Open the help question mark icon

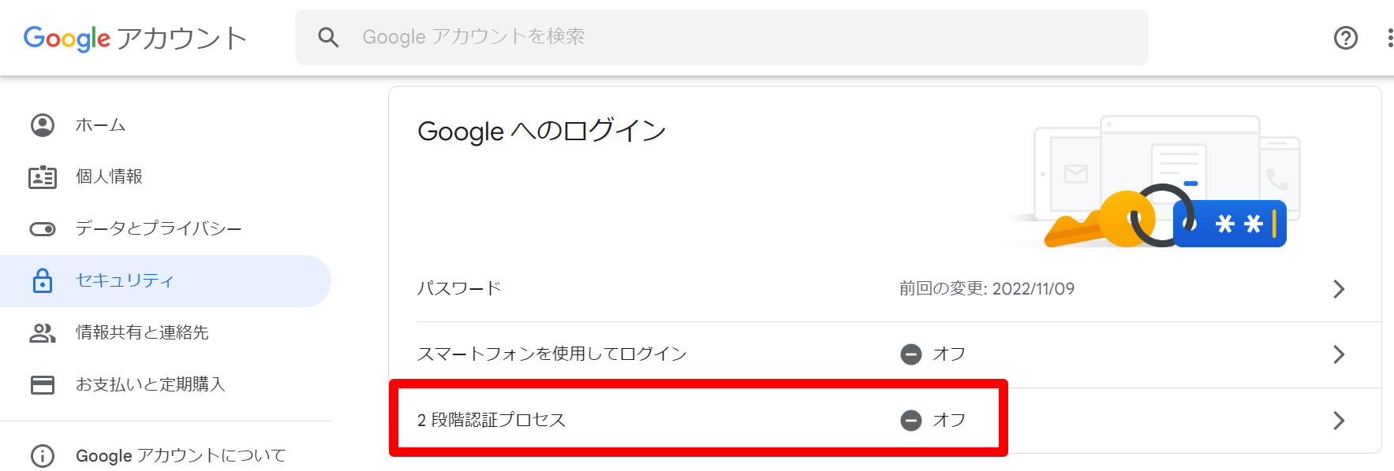click(x=1345, y=37)
